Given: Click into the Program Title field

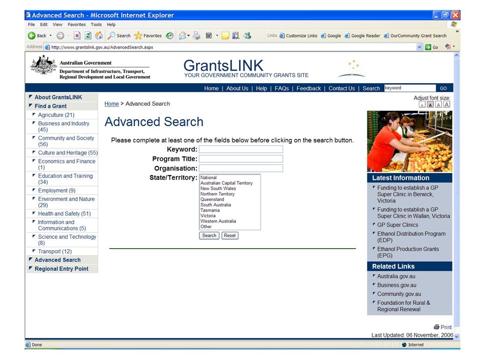Looking at the screenshot, I should 241,159.
